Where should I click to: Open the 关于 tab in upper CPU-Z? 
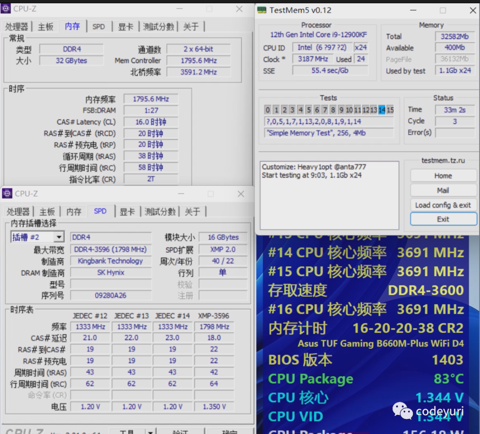pyautogui.click(x=191, y=27)
